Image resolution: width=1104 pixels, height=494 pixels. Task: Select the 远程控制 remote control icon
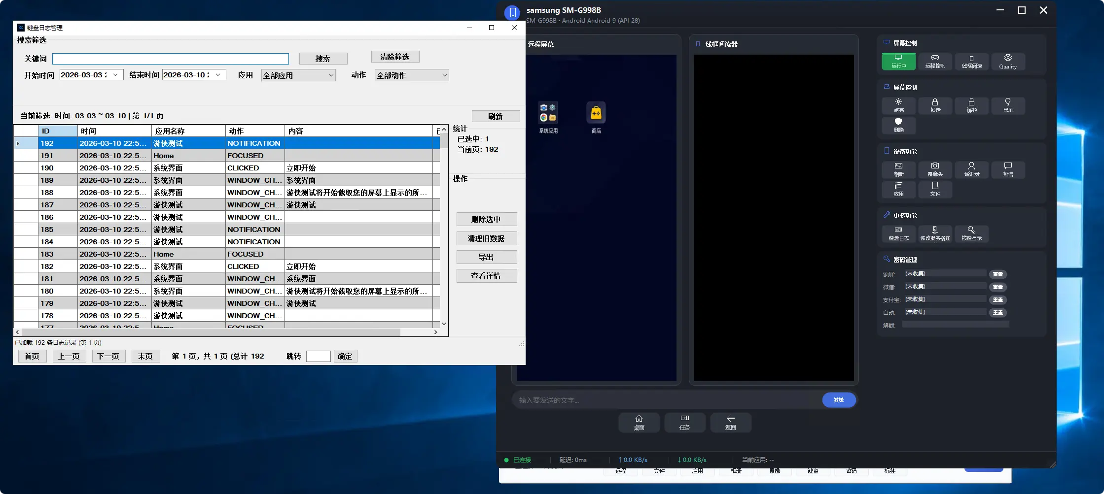(935, 62)
